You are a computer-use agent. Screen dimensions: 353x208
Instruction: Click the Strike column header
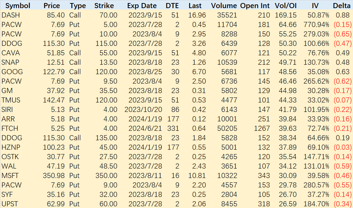(104, 6)
